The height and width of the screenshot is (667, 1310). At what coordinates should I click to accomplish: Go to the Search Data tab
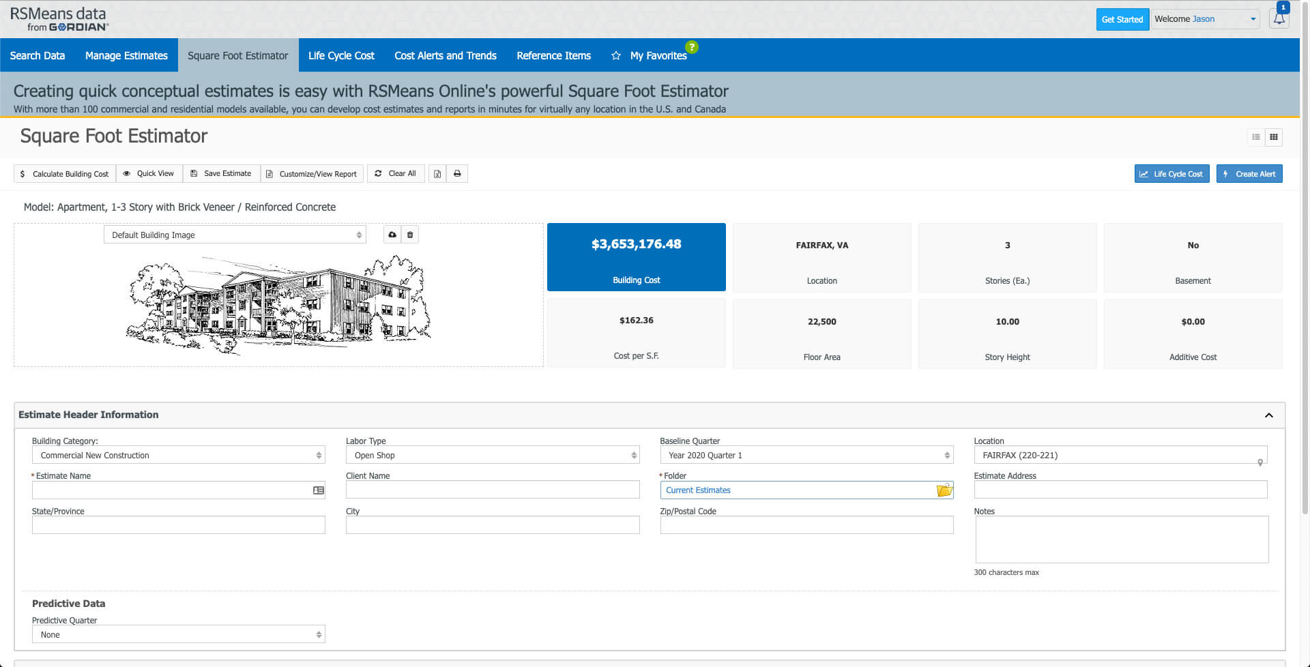(38, 55)
